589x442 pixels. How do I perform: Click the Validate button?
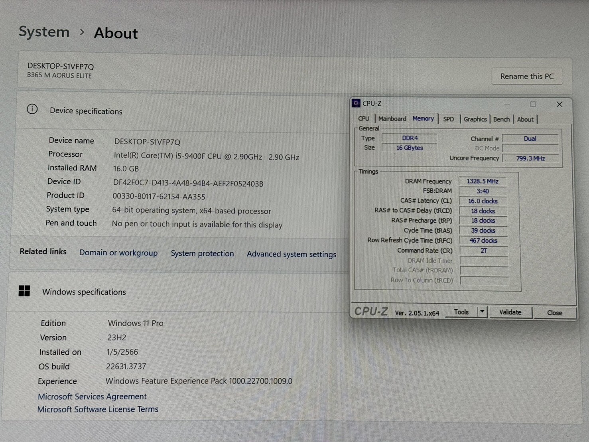[510, 312]
